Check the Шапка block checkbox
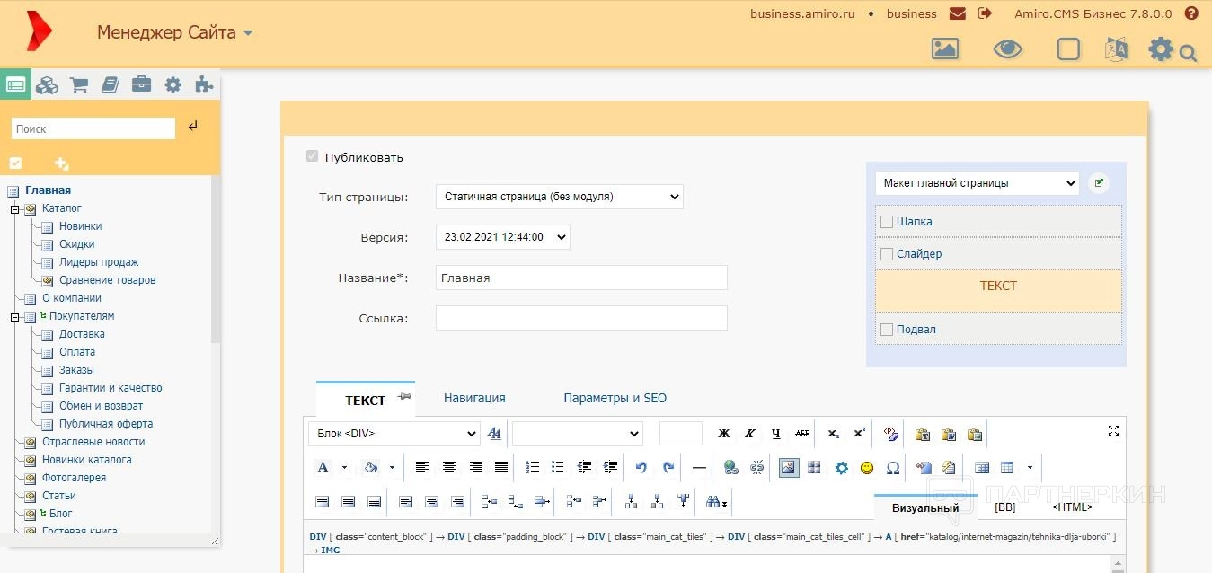 click(887, 222)
